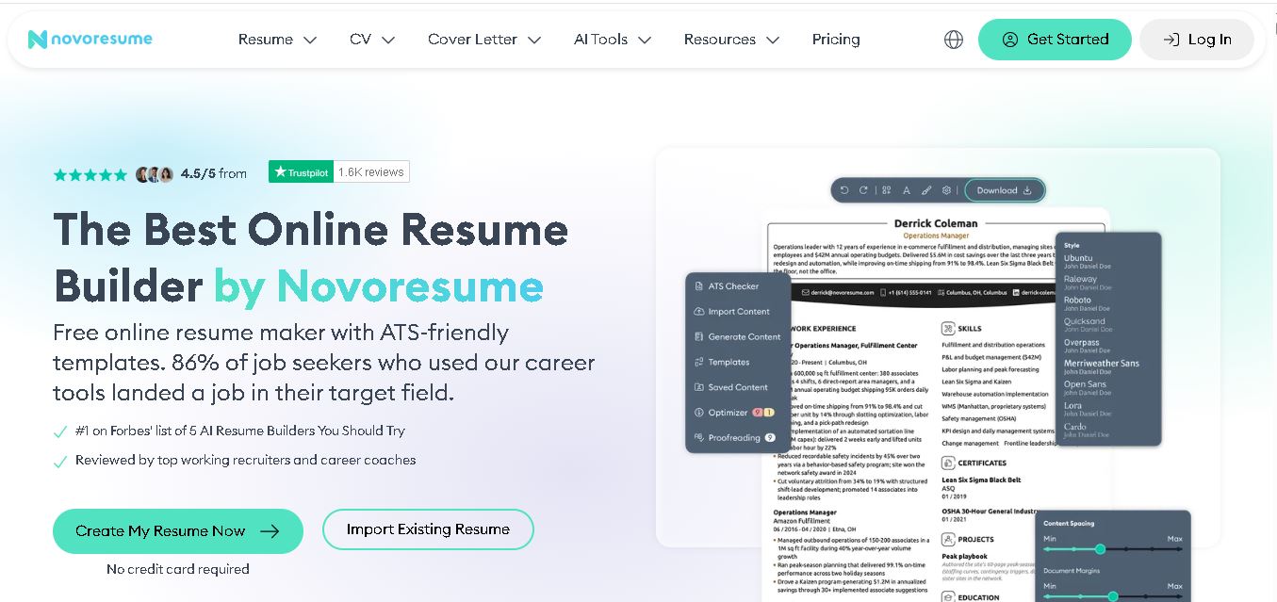
Task: Click the 'Derrick Coleman' name on resume
Action: tap(935, 223)
